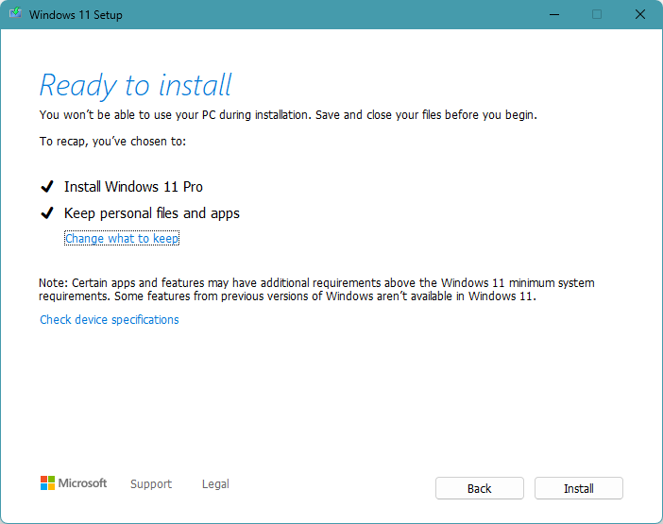Viewport: 663px width, 524px height.
Task: Click the "Ready to install" heading
Action: (135, 85)
